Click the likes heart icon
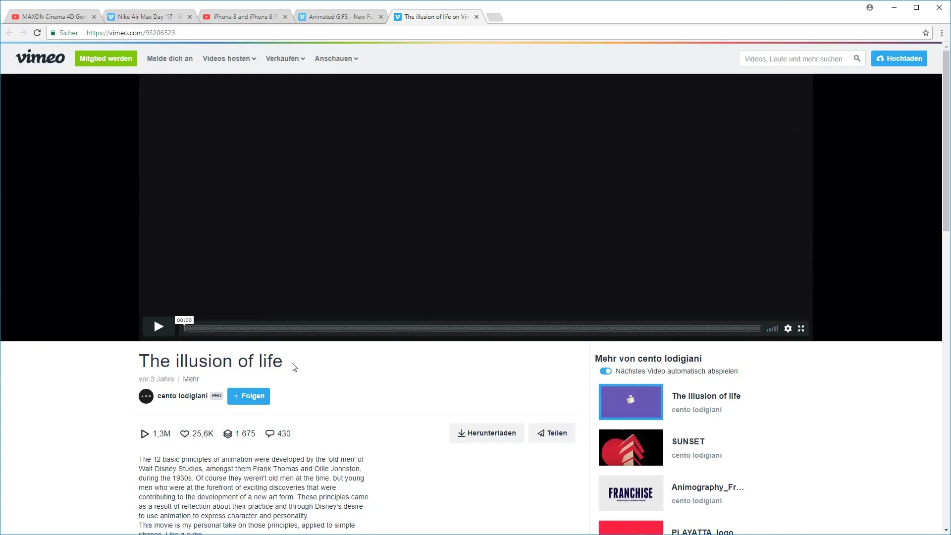951x535 pixels. 185,434
